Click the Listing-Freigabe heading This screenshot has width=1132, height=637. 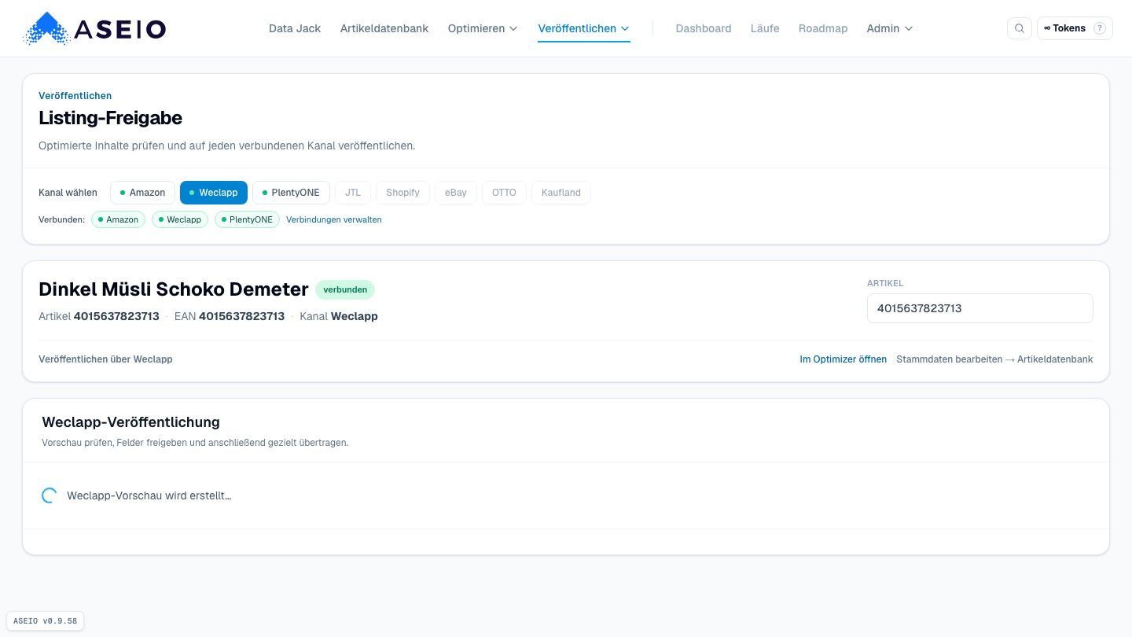point(110,118)
